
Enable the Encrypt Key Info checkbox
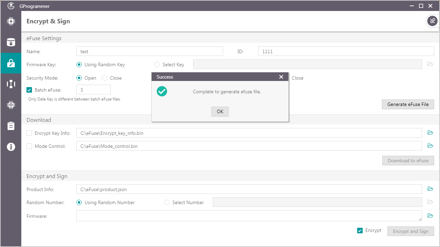29,133
